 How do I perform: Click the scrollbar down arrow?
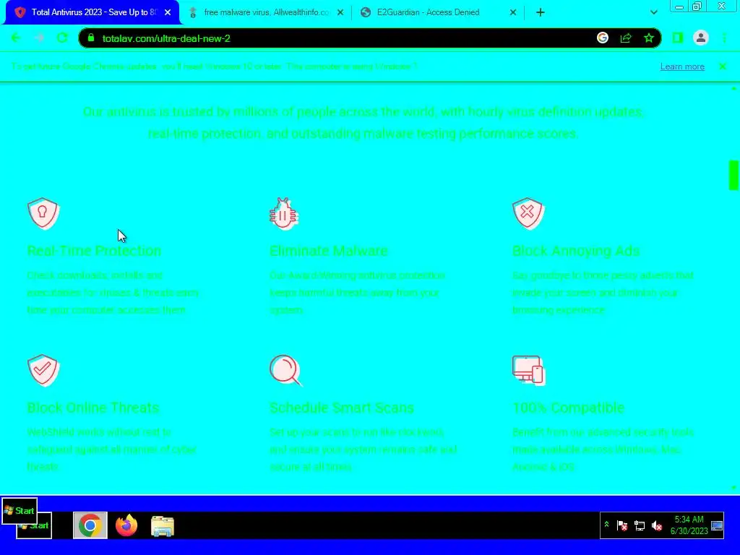pos(733,487)
